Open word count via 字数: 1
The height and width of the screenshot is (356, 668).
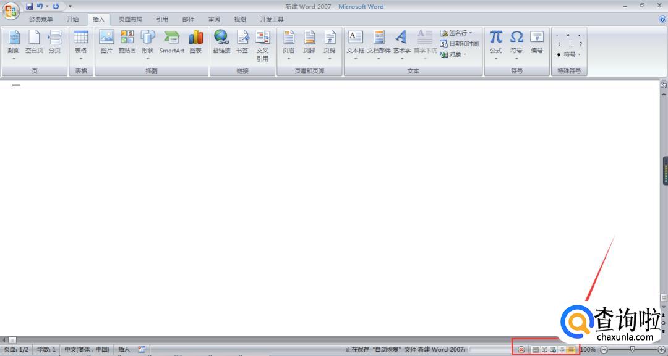[46, 350]
